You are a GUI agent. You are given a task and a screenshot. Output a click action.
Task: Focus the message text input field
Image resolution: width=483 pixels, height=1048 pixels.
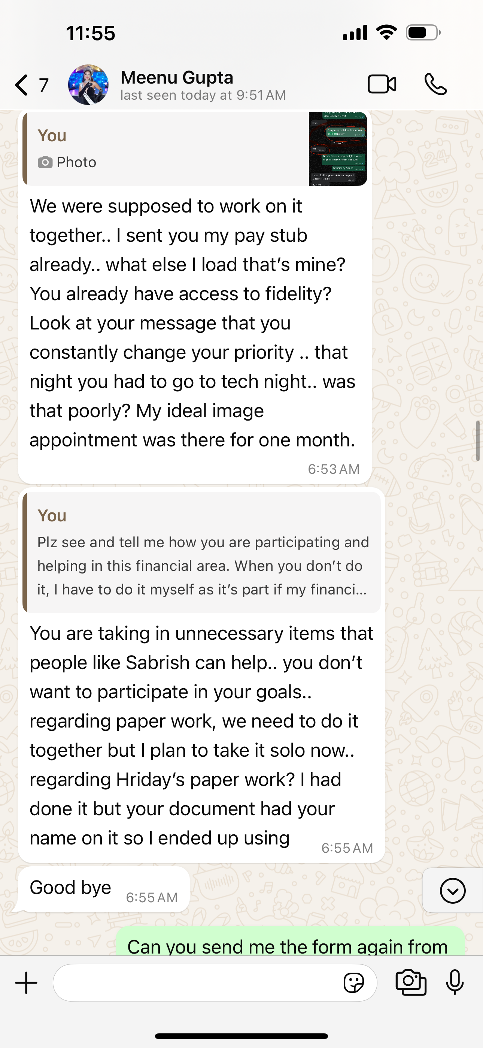[195, 983]
